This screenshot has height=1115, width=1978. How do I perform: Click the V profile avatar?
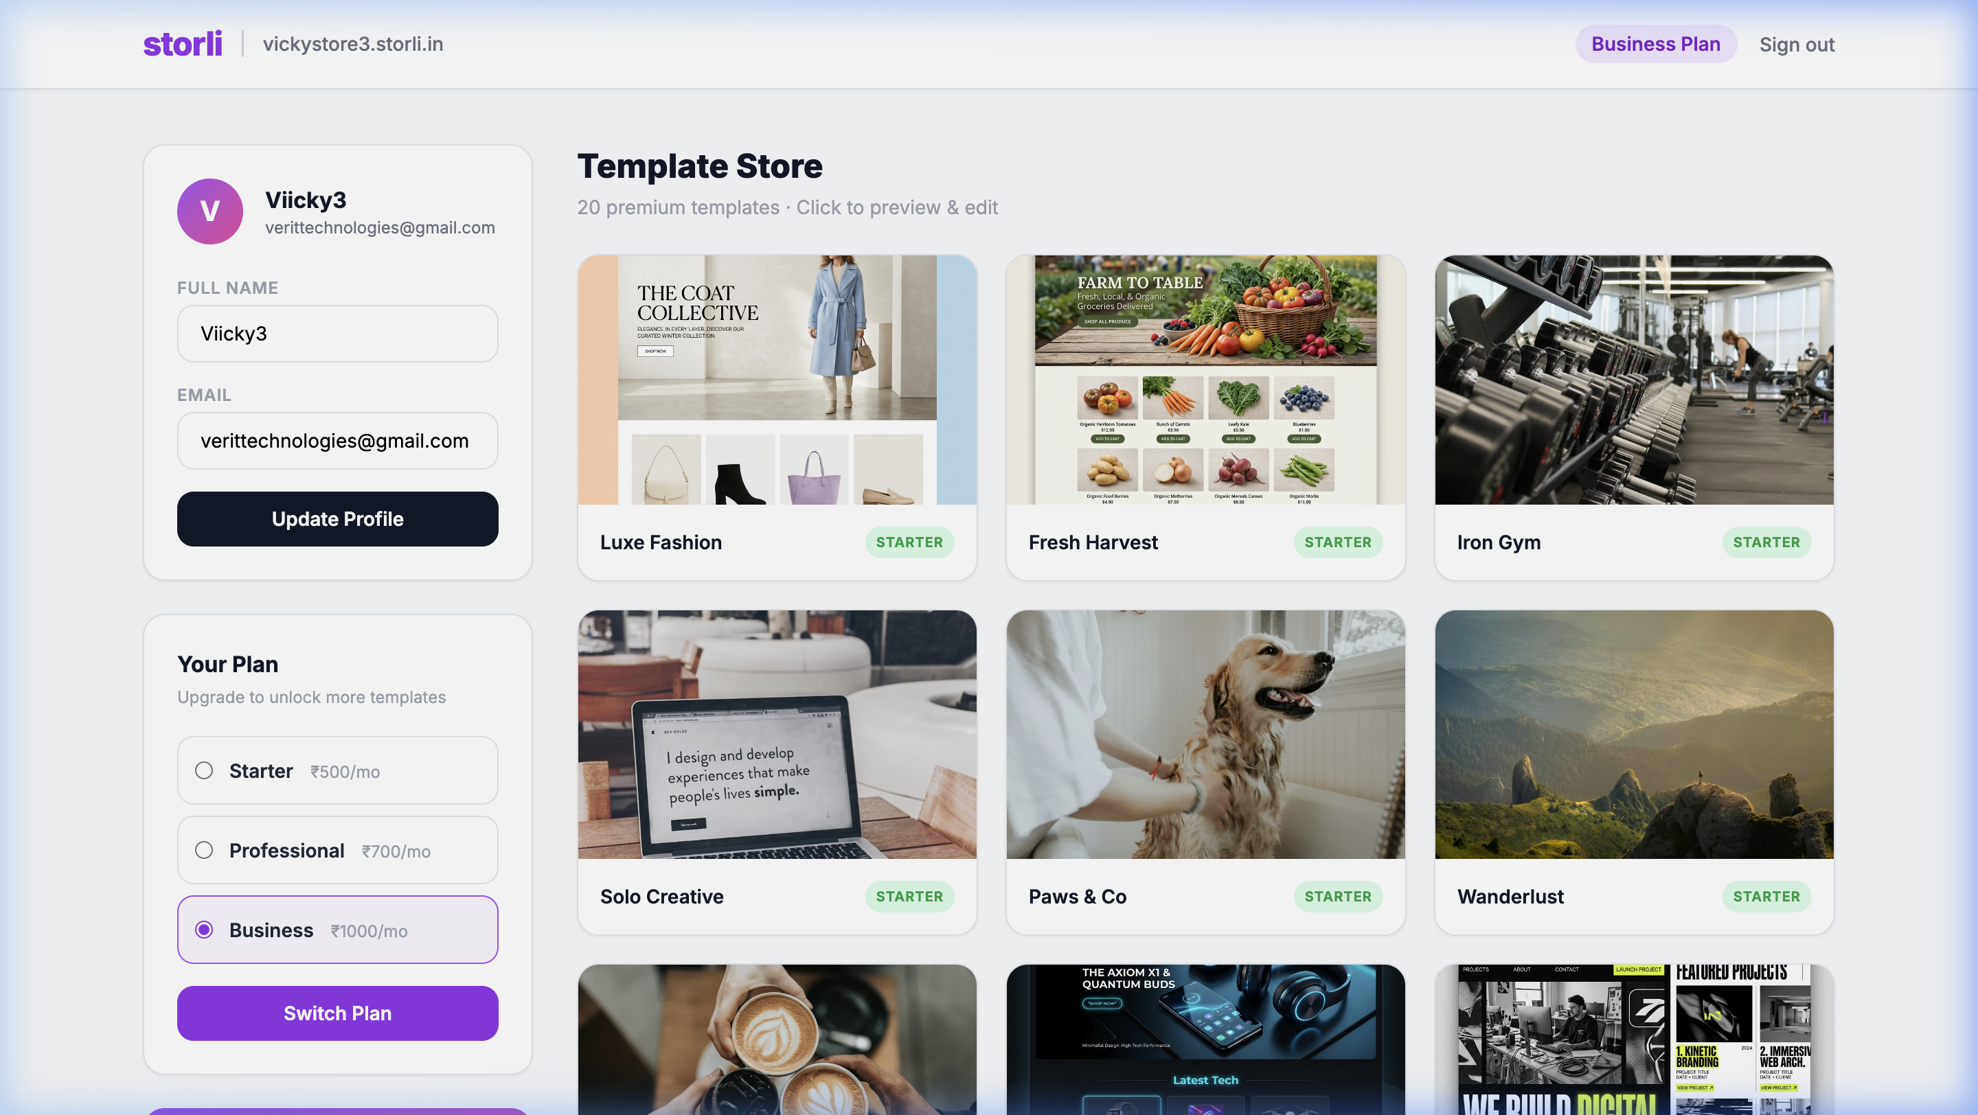[209, 211]
